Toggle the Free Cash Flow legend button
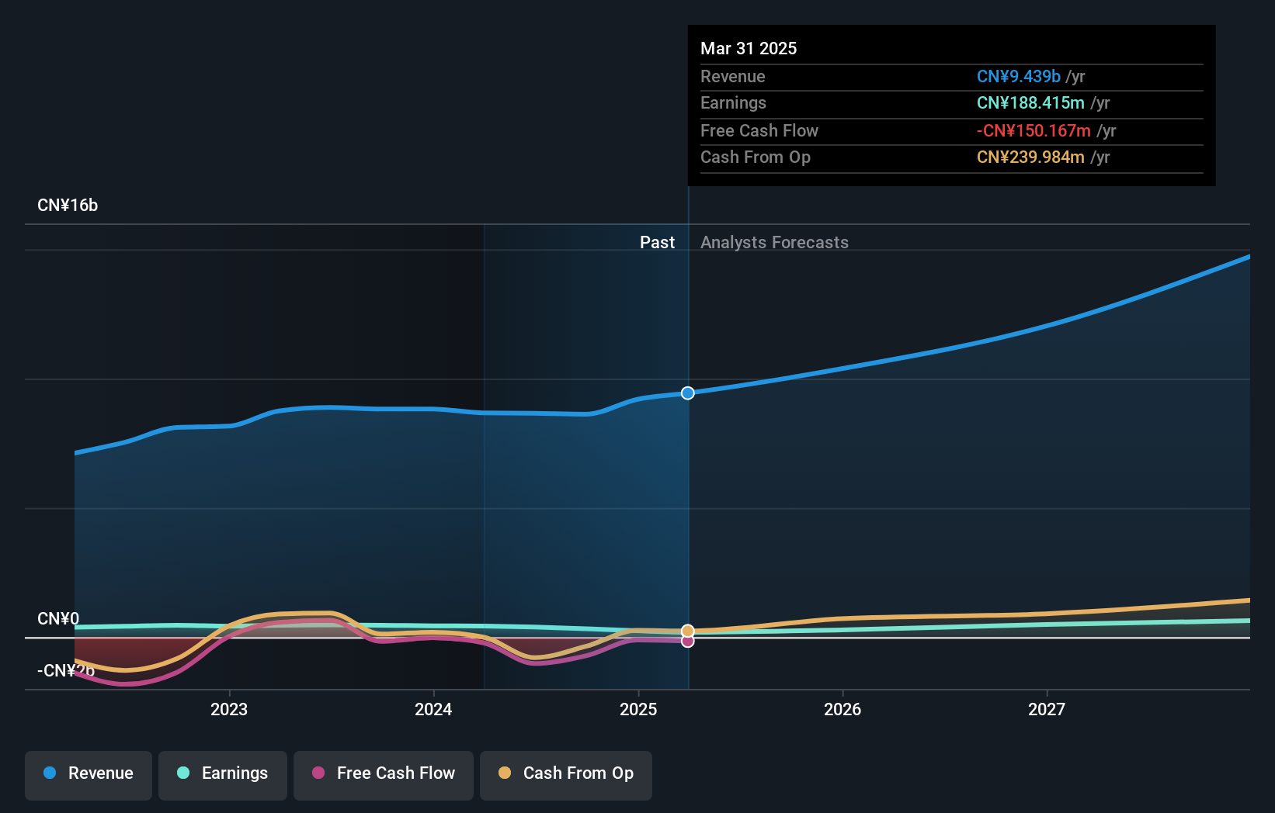 (x=384, y=775)
